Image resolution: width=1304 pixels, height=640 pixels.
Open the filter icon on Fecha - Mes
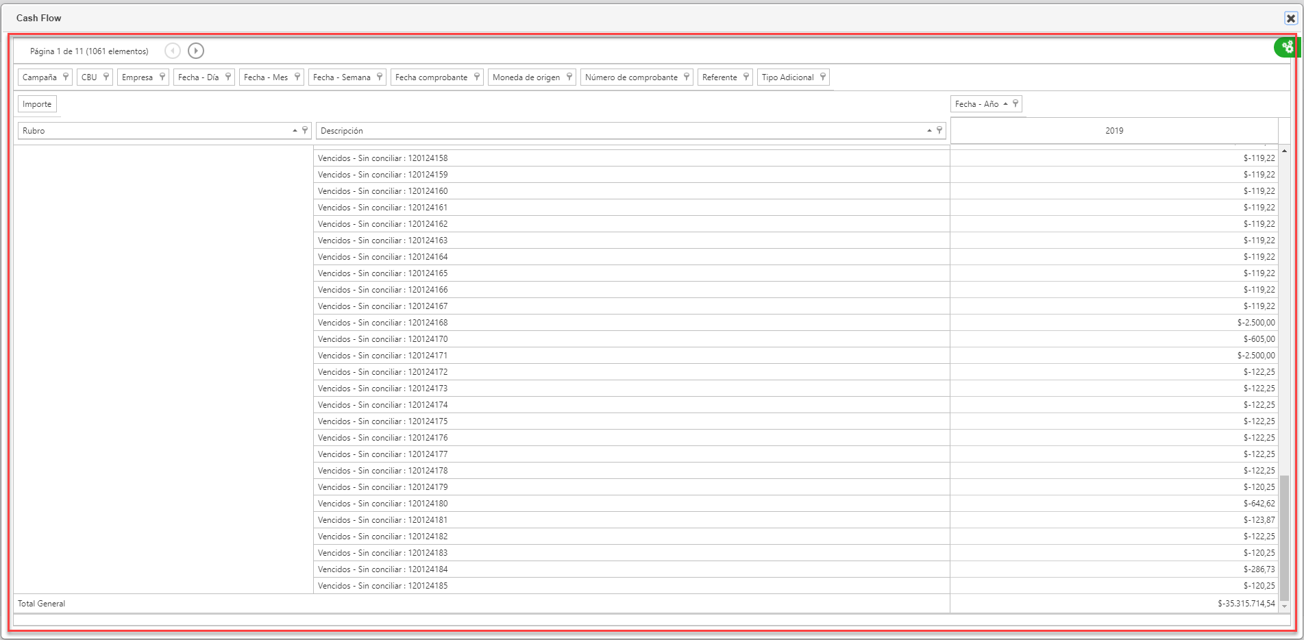(x=297, y=77)
